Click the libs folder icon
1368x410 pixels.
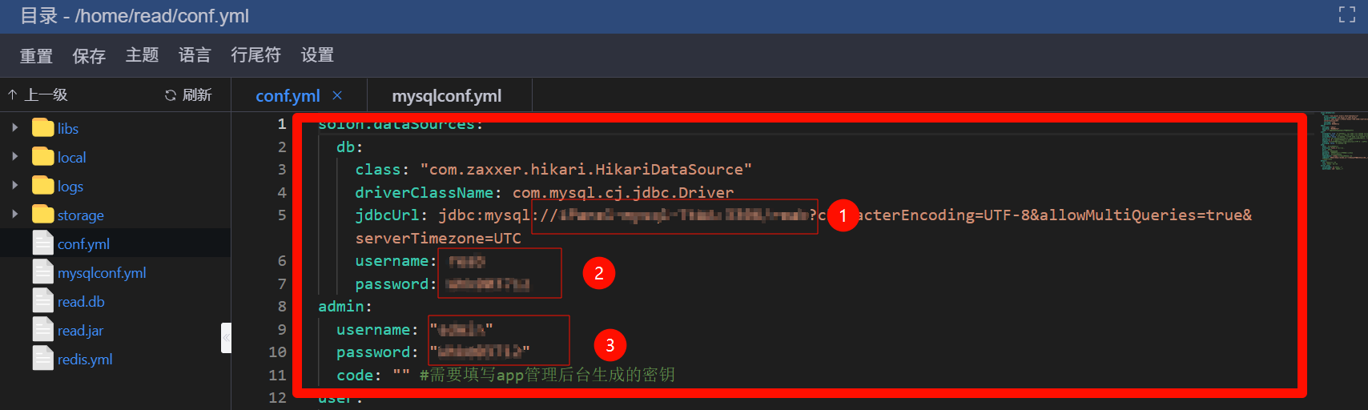(x=42, y=128)
